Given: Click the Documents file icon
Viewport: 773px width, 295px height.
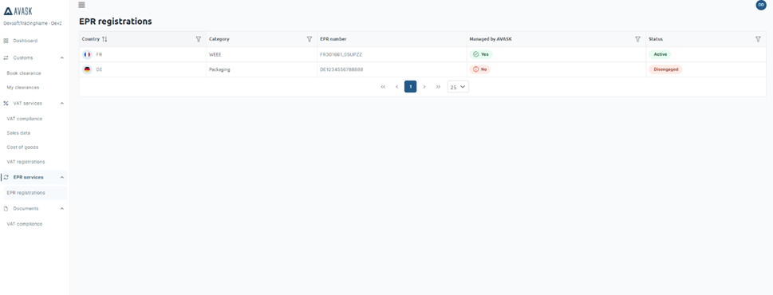Looking at the screenshot, I should coord(6,208).
